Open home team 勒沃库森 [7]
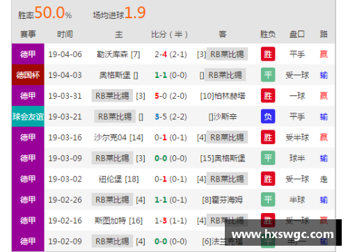 [118, 54]
